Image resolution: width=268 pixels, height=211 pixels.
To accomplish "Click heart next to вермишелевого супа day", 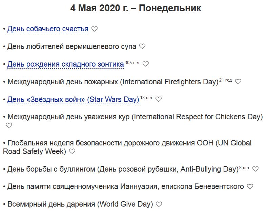I will point(142,46).
